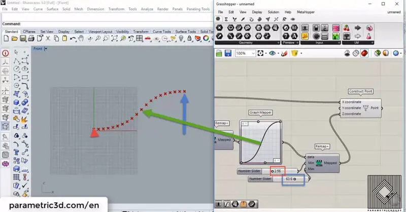Screen dimensions: 406x212
Task: Open the Paneling Tools menu in Rhino
Action: (x=197, y=9)
